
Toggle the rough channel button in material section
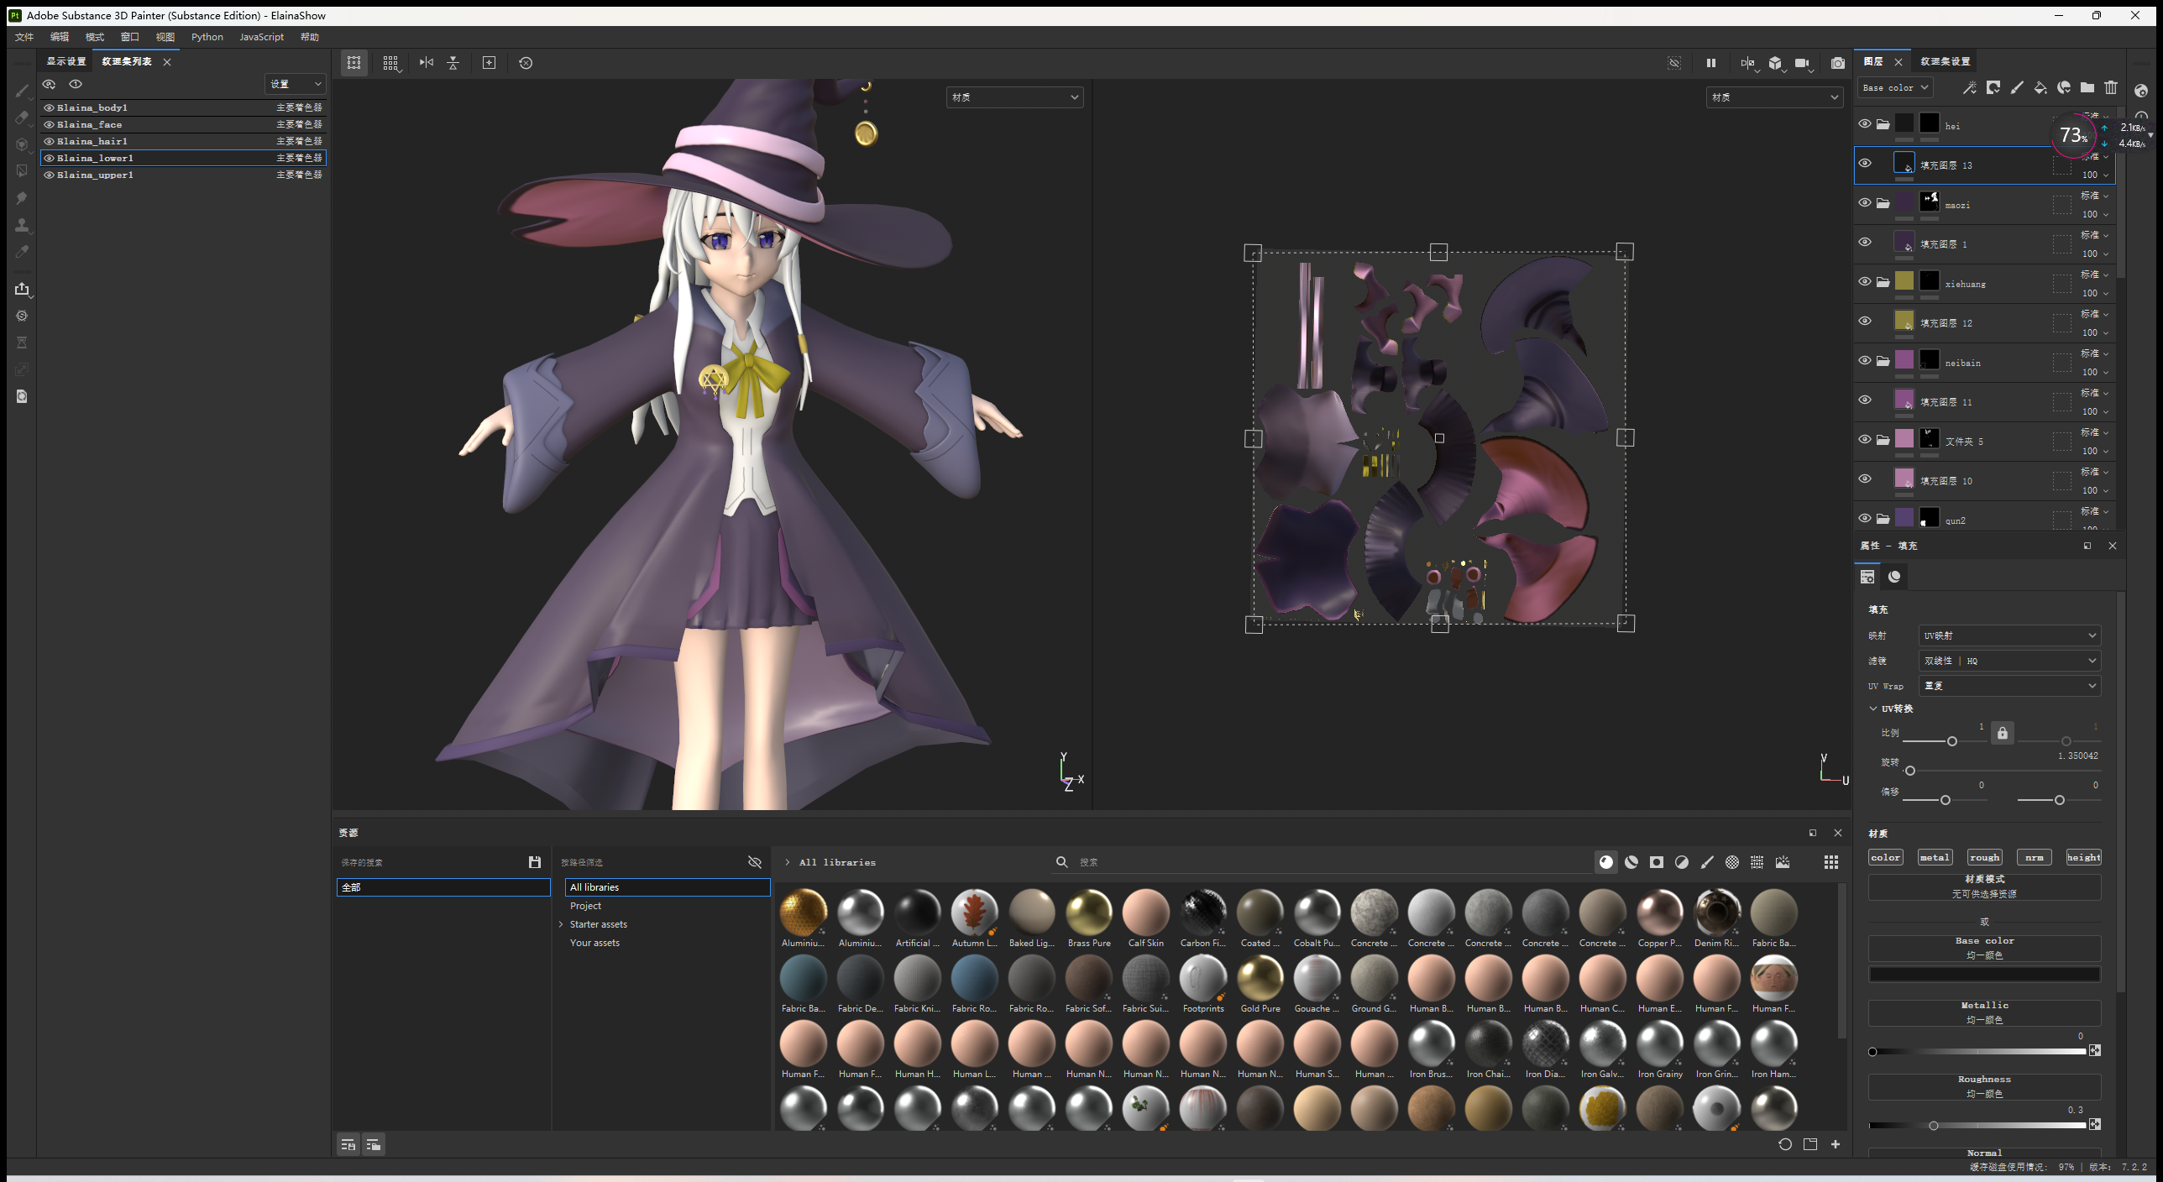click(1984, 857)
